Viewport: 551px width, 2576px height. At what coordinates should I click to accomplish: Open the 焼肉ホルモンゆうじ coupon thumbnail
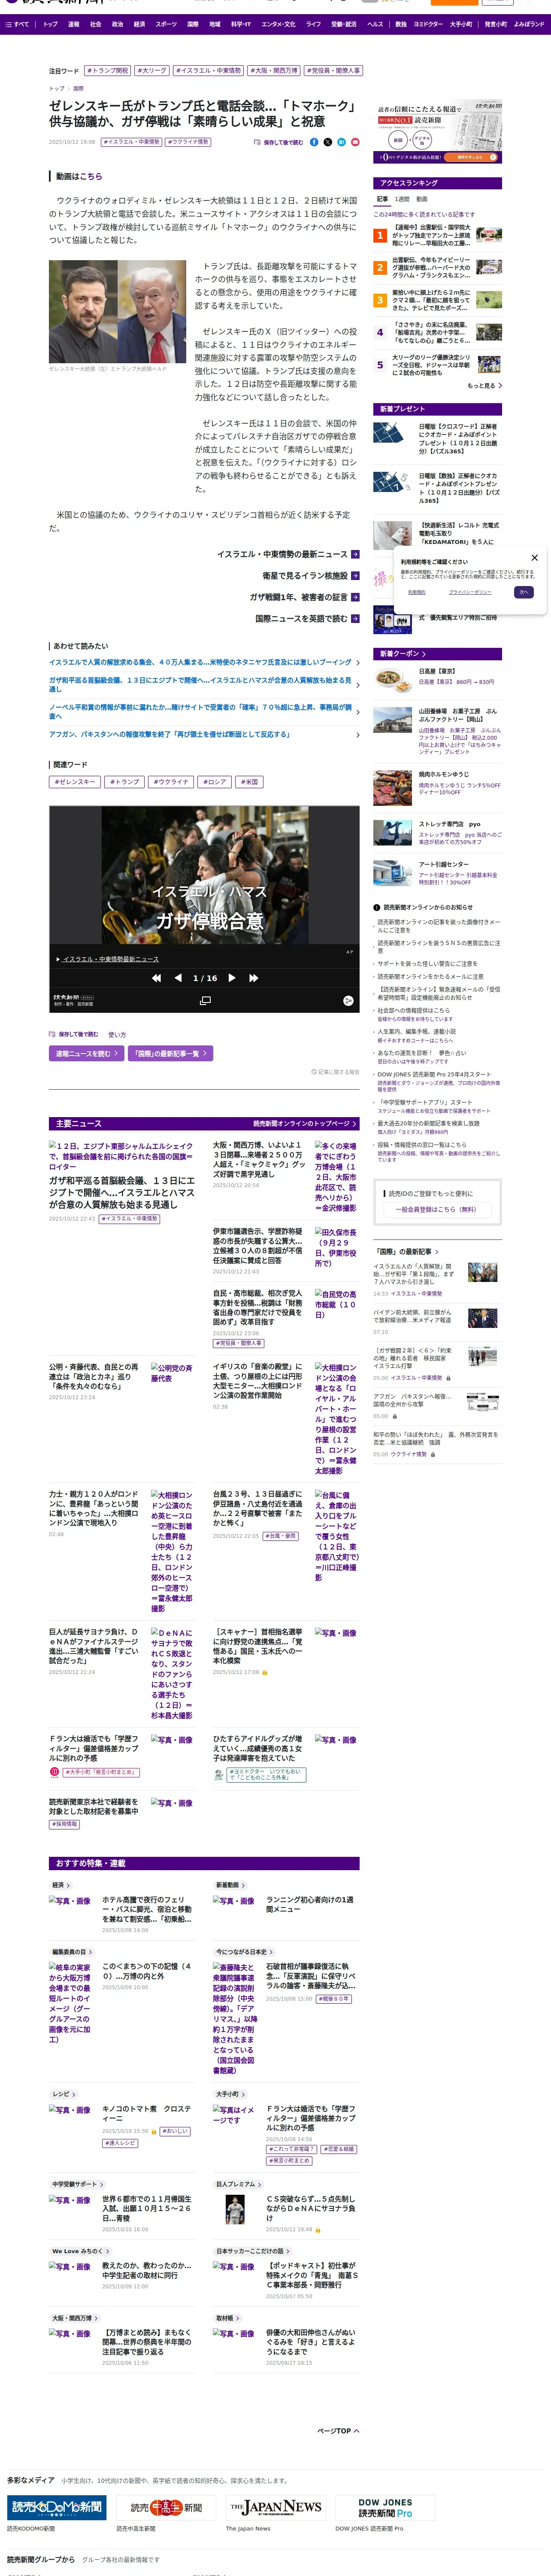[392, 787]
